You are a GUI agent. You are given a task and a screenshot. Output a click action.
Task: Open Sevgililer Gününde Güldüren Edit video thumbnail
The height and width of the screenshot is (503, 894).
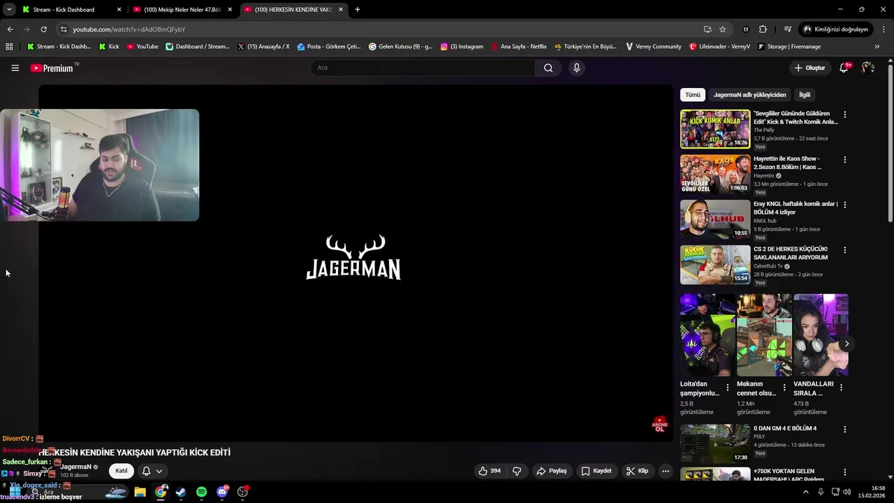pos(715,129)
